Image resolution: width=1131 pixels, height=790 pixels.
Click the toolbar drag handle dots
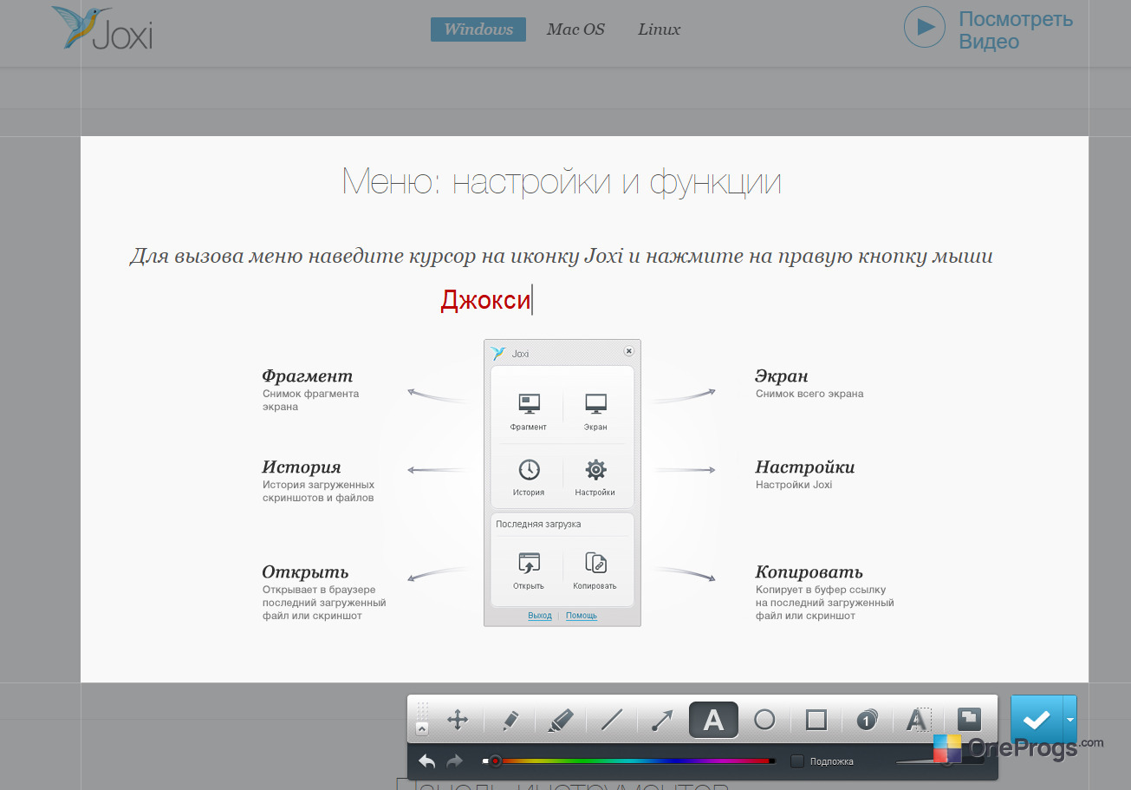click(x=422, y=709)
